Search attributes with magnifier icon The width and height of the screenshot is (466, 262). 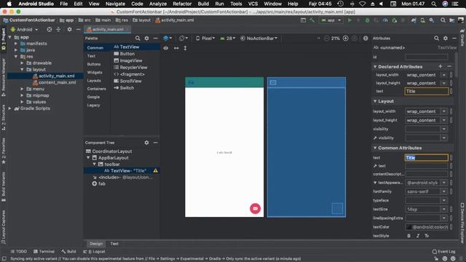[436, 39]
